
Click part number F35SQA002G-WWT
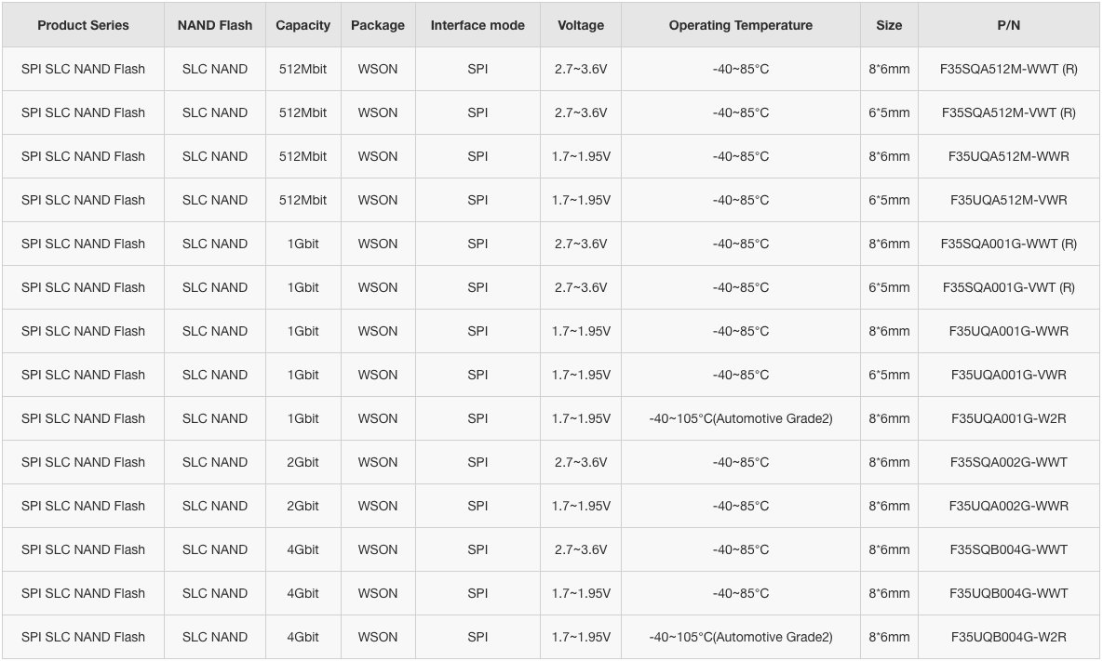(x=1008, y=462)
